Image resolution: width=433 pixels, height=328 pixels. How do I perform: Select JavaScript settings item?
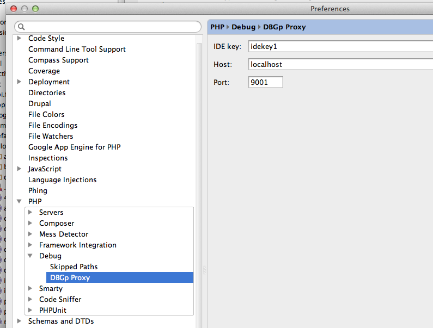45,169
